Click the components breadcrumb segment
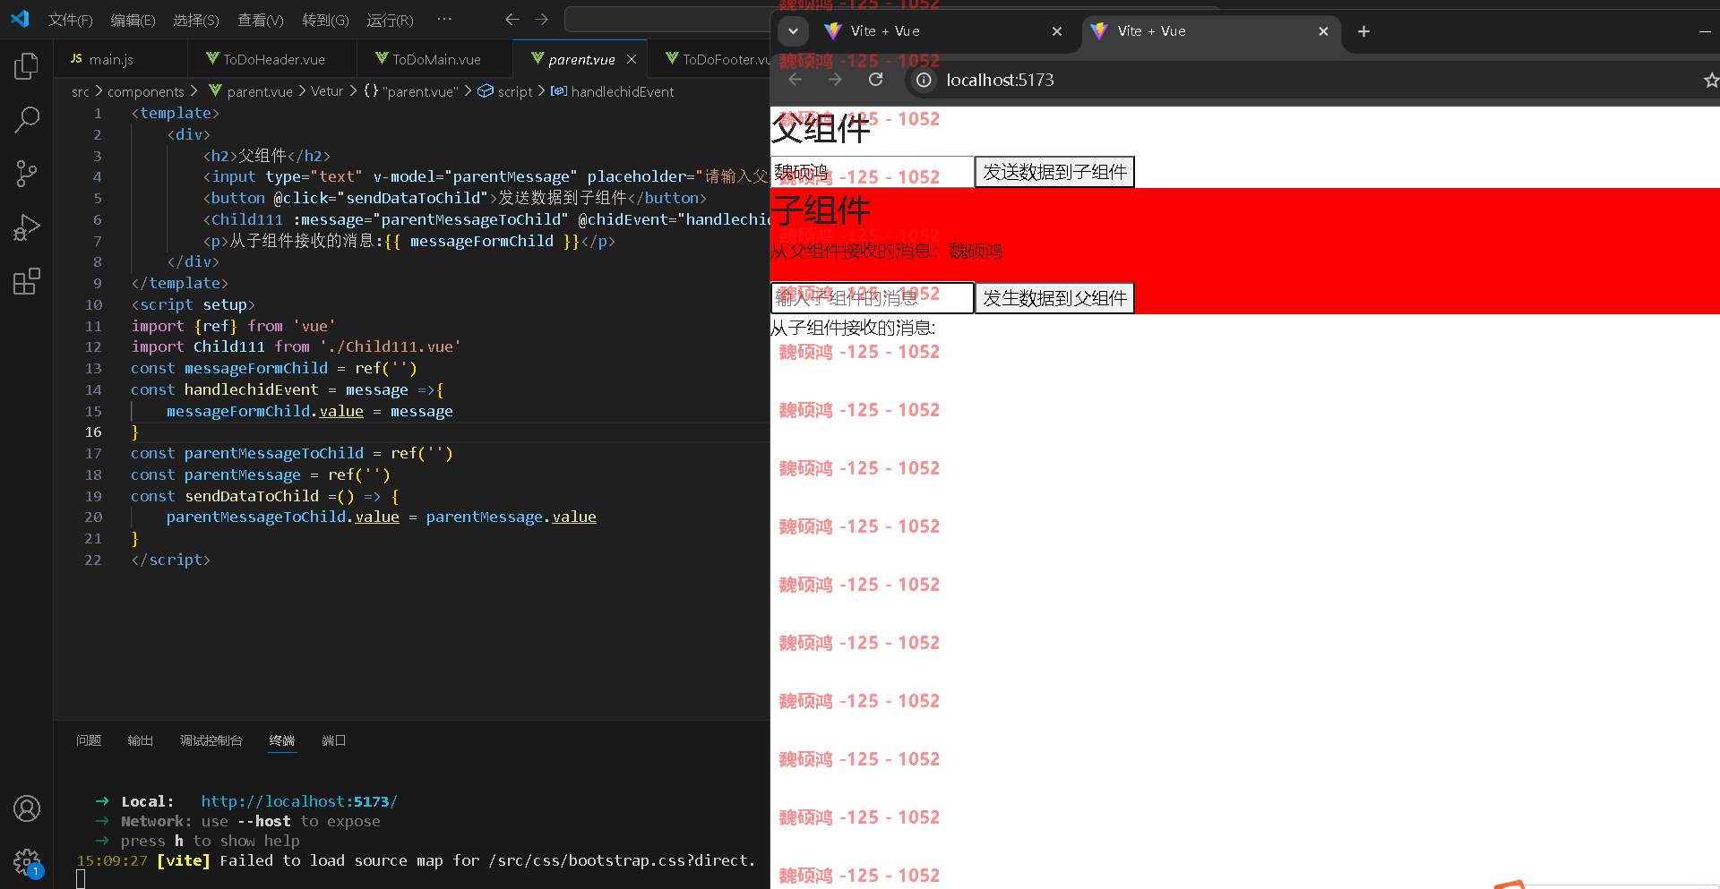Image resolution: width=1720 pixels, height=889 pixels. point(145,91)
